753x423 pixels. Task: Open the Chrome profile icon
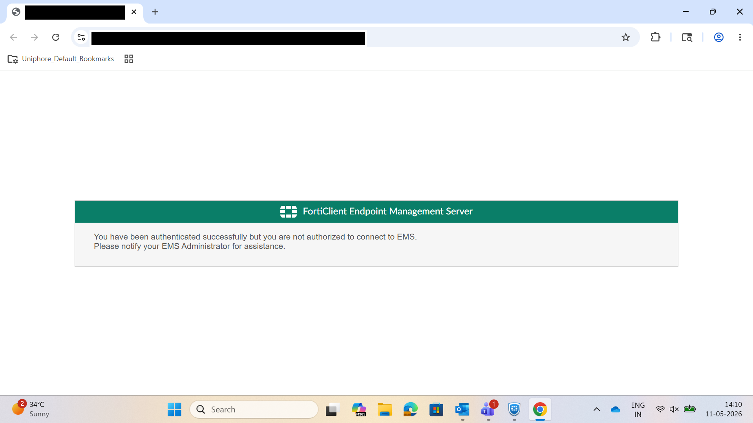tap(718, 37)
